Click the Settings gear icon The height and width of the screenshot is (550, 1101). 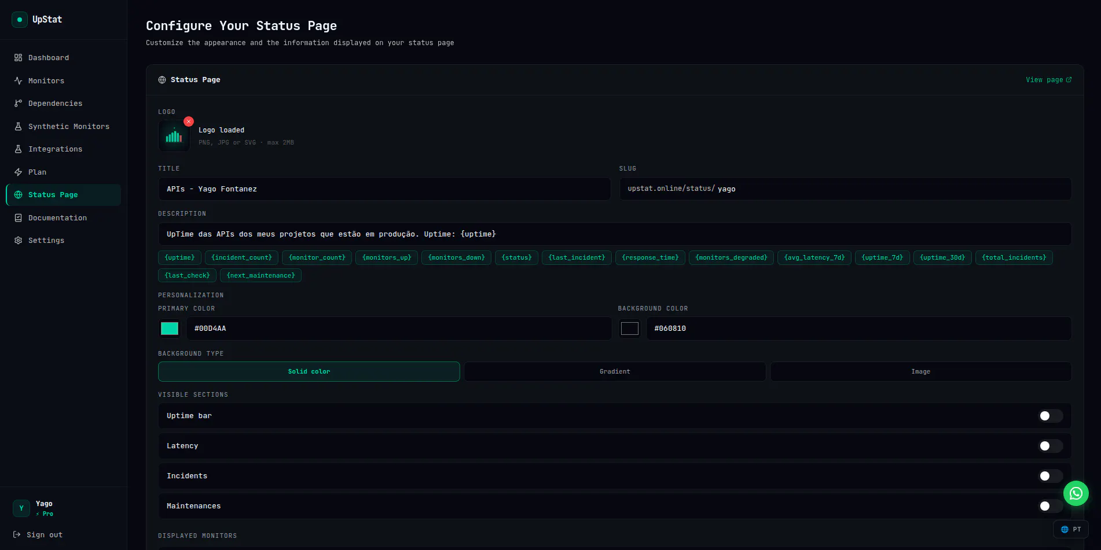click(x=18, y=241)
